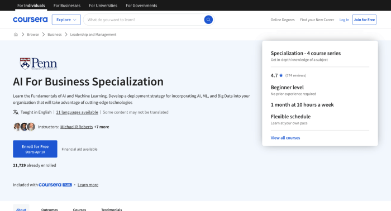Go to home via breadcrumb house icon
Image resolution: width=391 pixels, height=211 pixels.
tap(16, 35)
